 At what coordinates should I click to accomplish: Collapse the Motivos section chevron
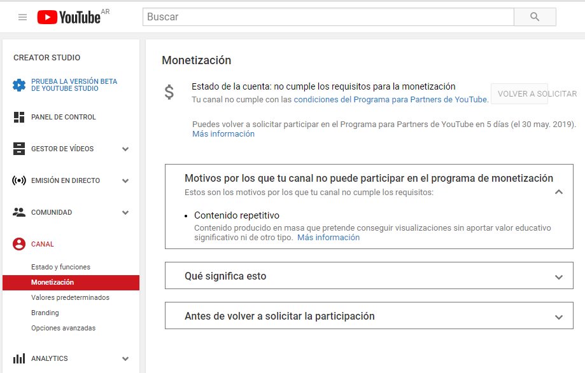point(558,192)
